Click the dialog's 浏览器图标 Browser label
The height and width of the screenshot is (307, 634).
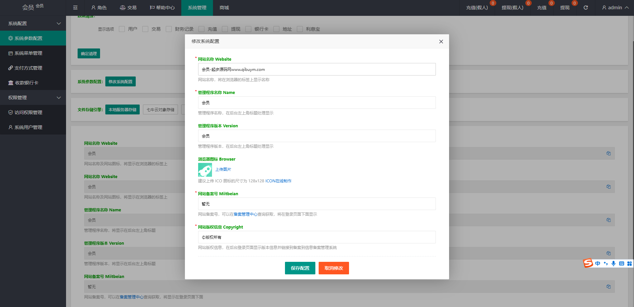click(x=217, y=159)
